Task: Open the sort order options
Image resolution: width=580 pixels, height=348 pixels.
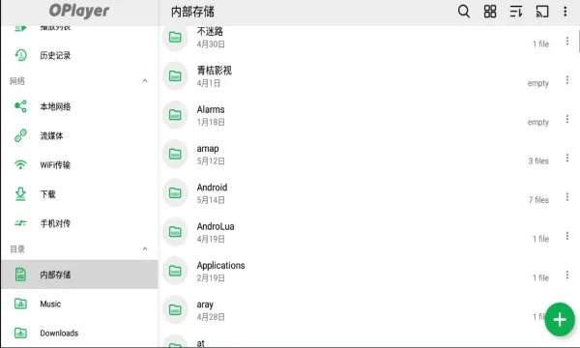Action: [516, 12]
